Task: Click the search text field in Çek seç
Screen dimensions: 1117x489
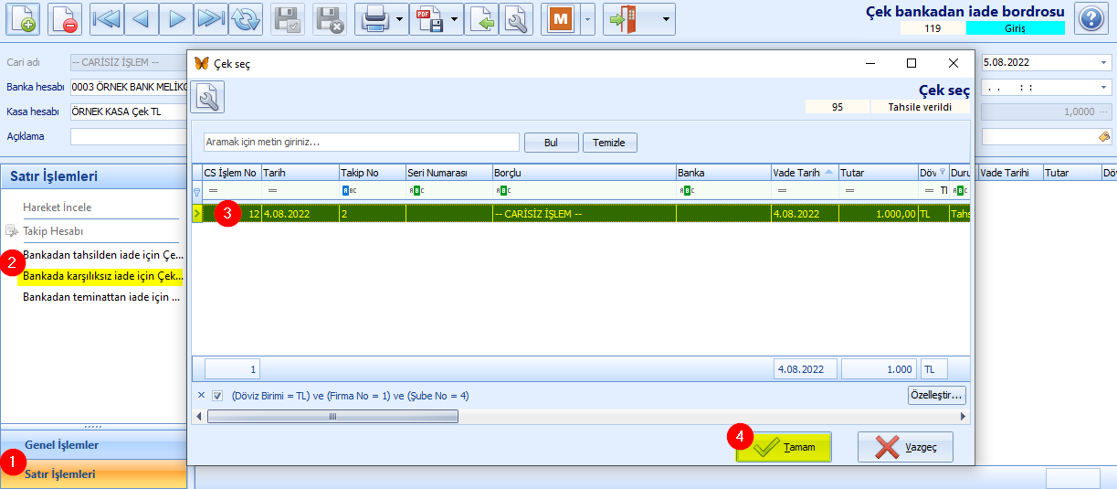Action: (x=361, y=143)
